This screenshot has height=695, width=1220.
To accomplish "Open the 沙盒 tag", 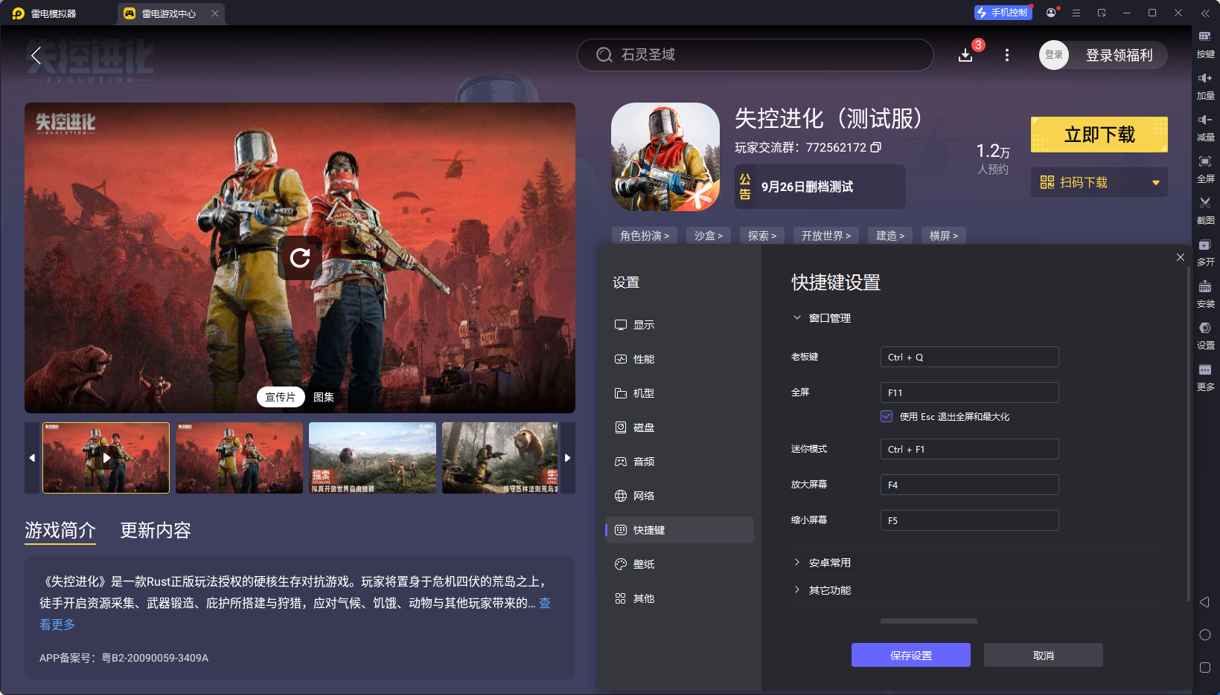I will click(x=709, y=236).
